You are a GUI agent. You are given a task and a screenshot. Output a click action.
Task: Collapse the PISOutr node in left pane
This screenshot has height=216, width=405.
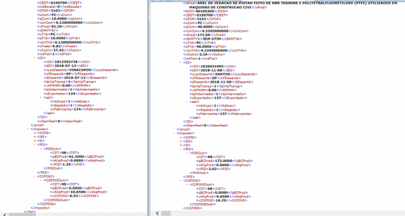point(41,149)
